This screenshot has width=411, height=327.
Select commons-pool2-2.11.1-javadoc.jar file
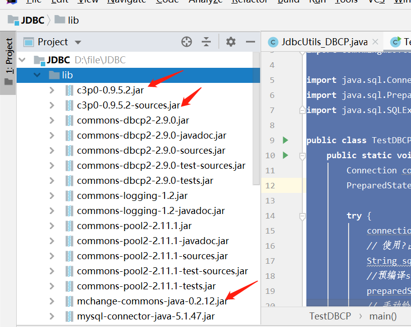153,241
